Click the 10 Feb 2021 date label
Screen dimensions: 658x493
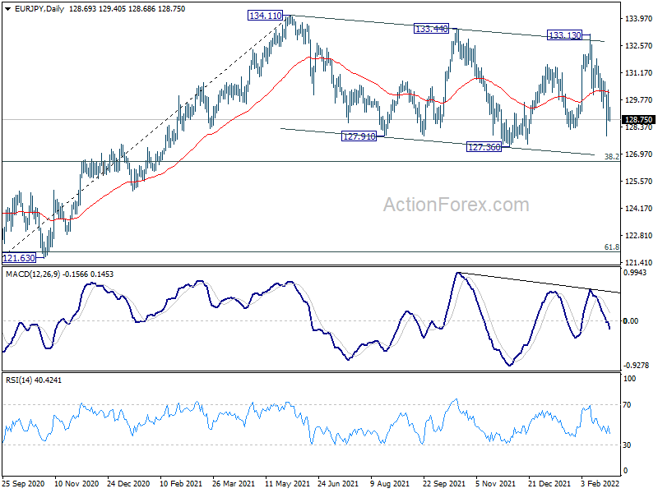point(181,484)
